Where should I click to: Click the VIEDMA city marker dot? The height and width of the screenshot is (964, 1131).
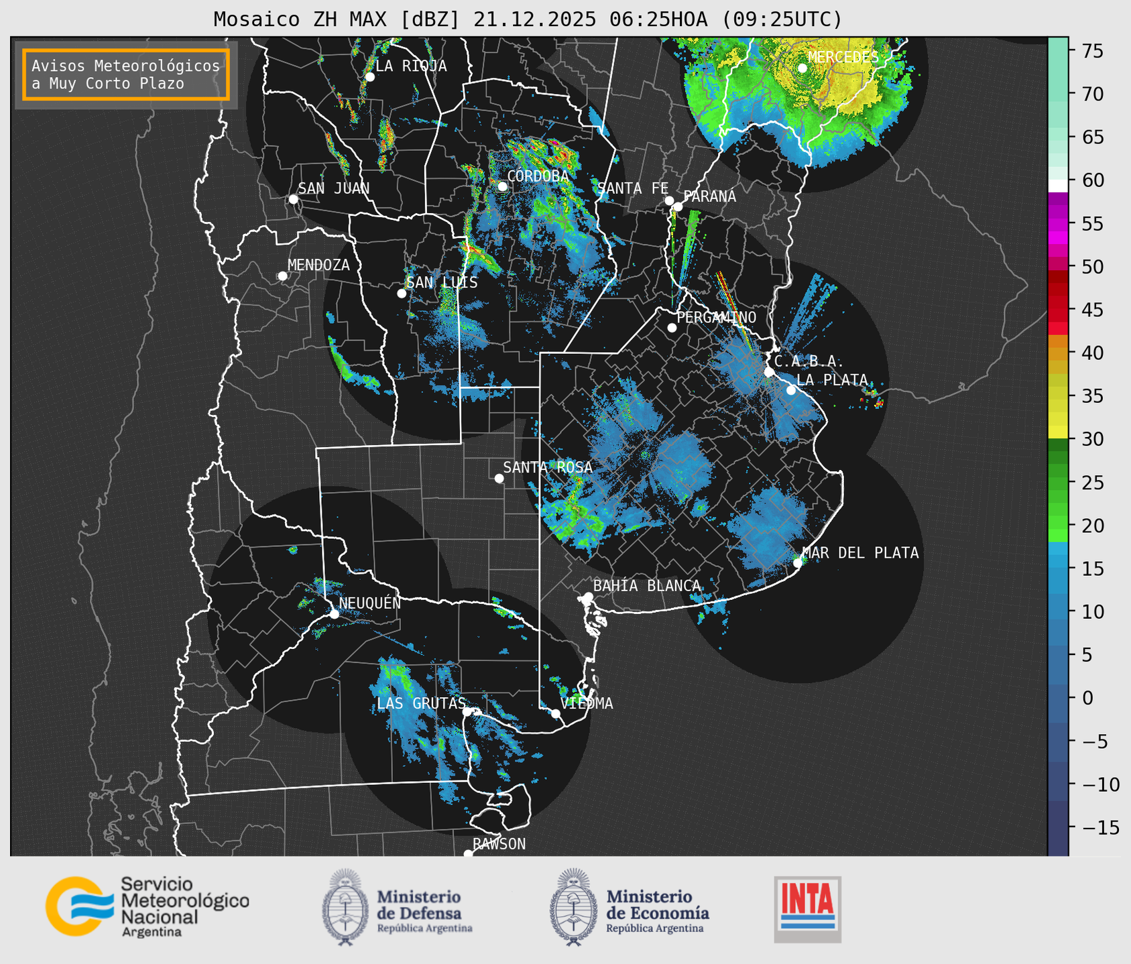tap(555, 713)
